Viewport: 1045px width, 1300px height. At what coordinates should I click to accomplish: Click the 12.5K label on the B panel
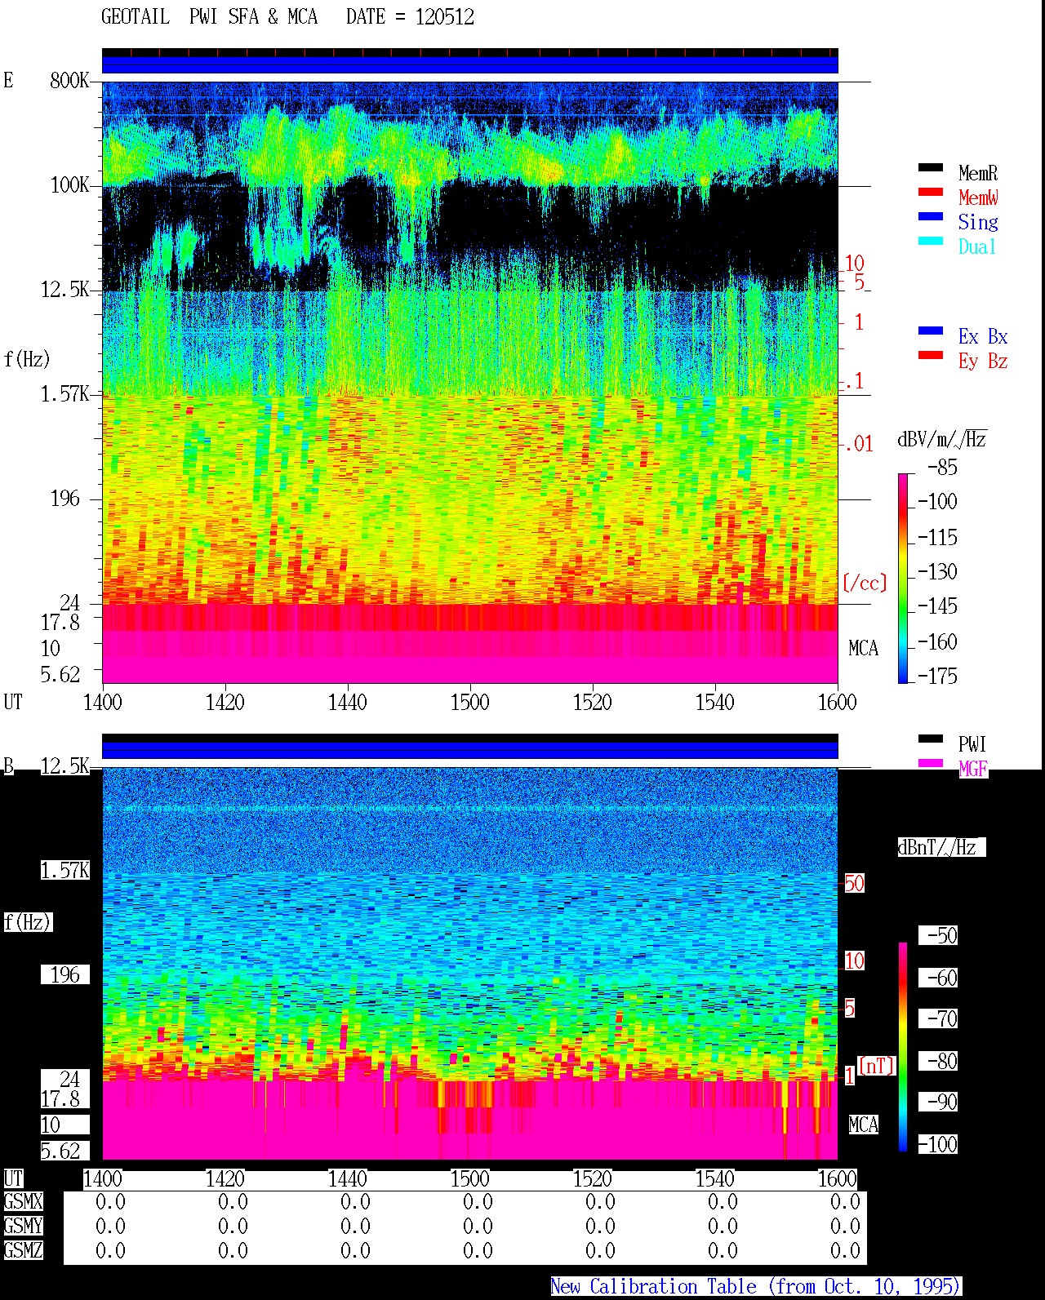(65, 765)
